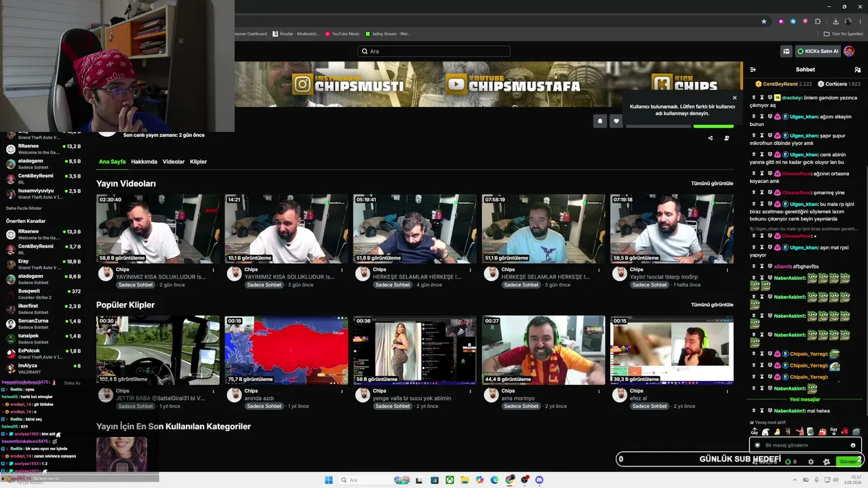Open the Chrome extensions puzzle icon
The width and height of the screenshot is (868, 488).
click(817, 21)
